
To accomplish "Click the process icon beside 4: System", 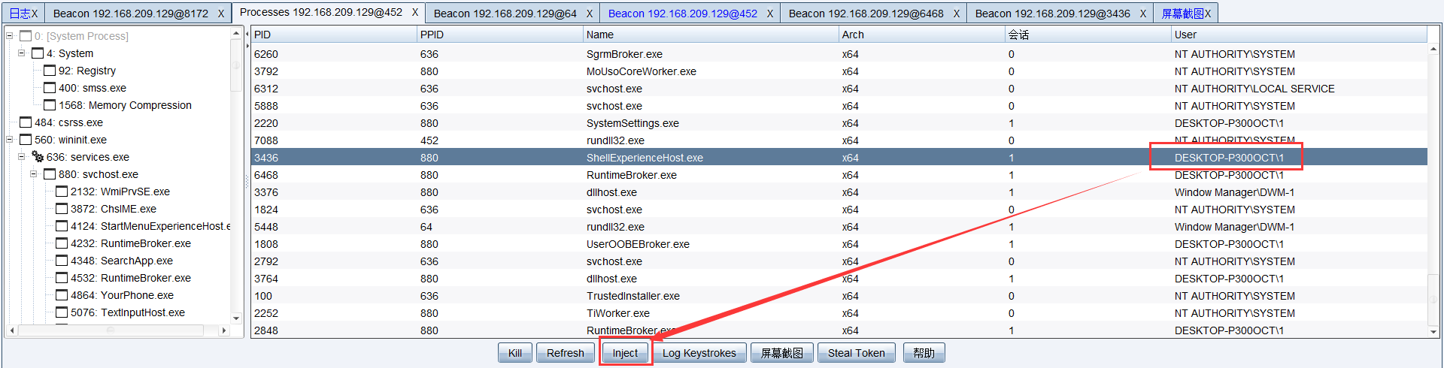I will coord(38,53).
